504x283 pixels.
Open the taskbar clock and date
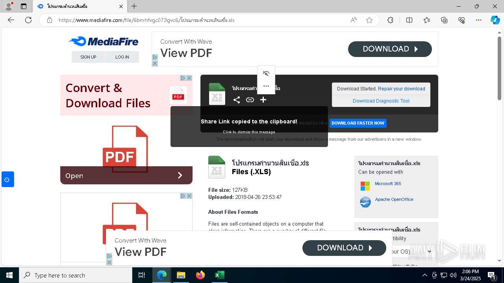tap(470, 275)
